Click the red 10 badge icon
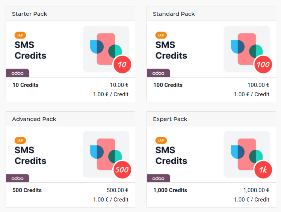The width and height of the screenshot is (281, 212). pos(122,65)
